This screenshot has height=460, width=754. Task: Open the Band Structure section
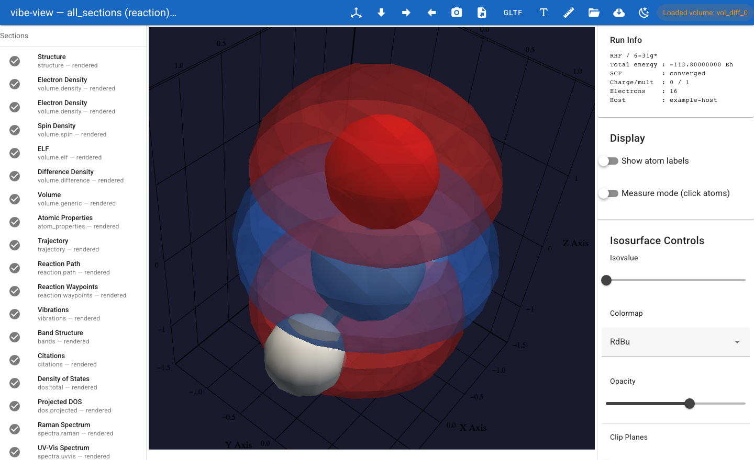point(73,337)
